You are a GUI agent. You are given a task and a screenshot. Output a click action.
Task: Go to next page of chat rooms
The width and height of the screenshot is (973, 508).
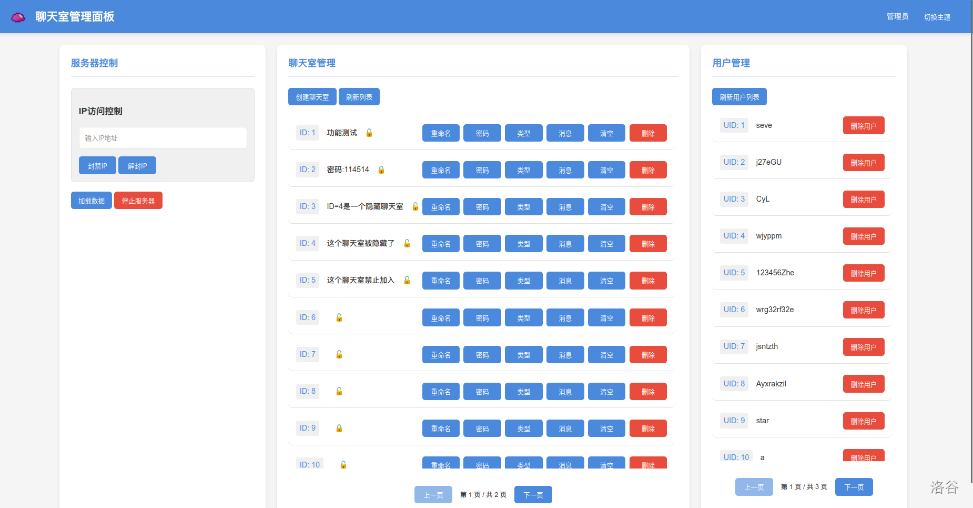[x=533, y=495]
